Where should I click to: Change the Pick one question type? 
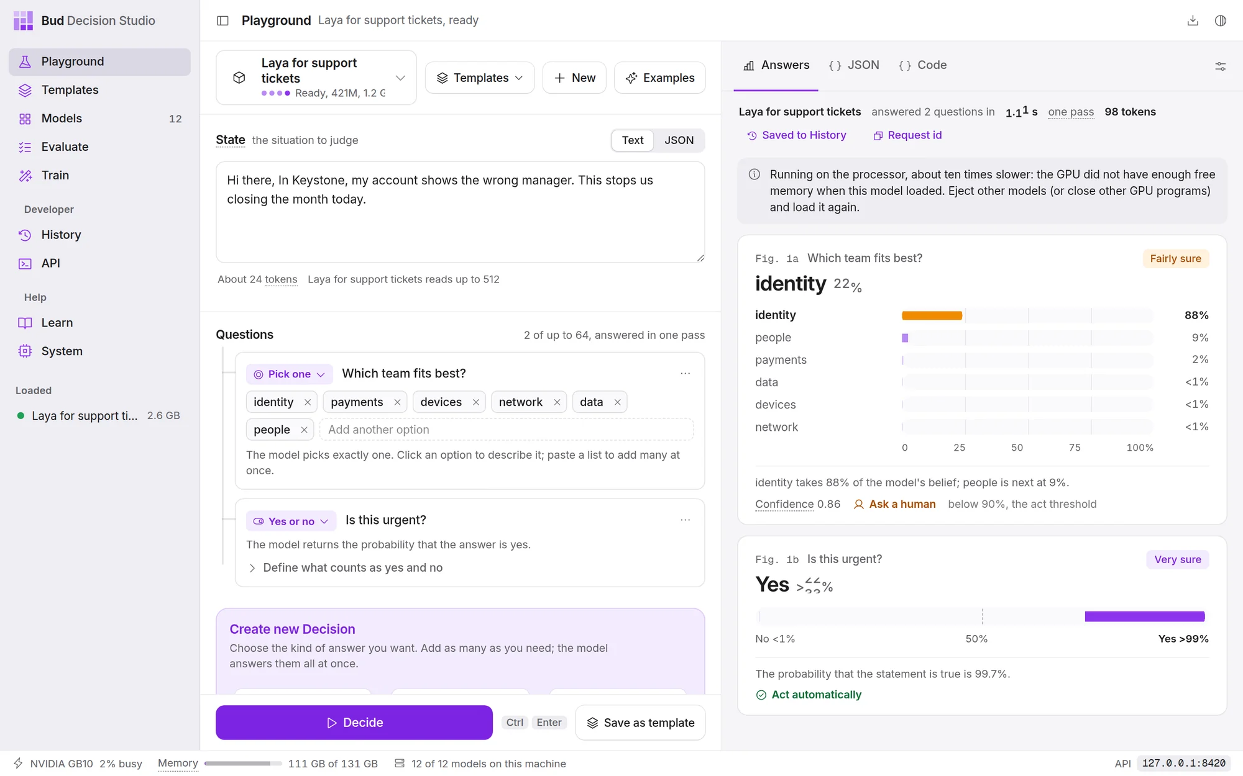point(290,374)
